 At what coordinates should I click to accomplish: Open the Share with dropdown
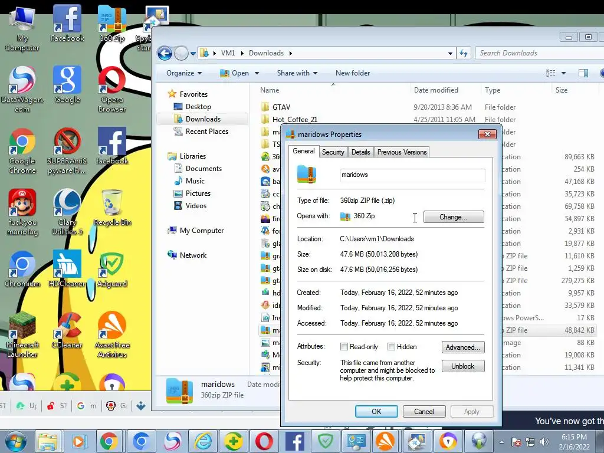point(297,73)
